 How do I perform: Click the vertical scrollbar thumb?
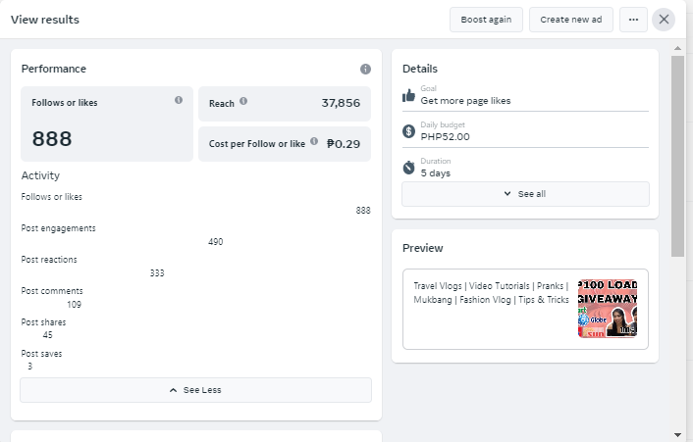pos(677,157)
